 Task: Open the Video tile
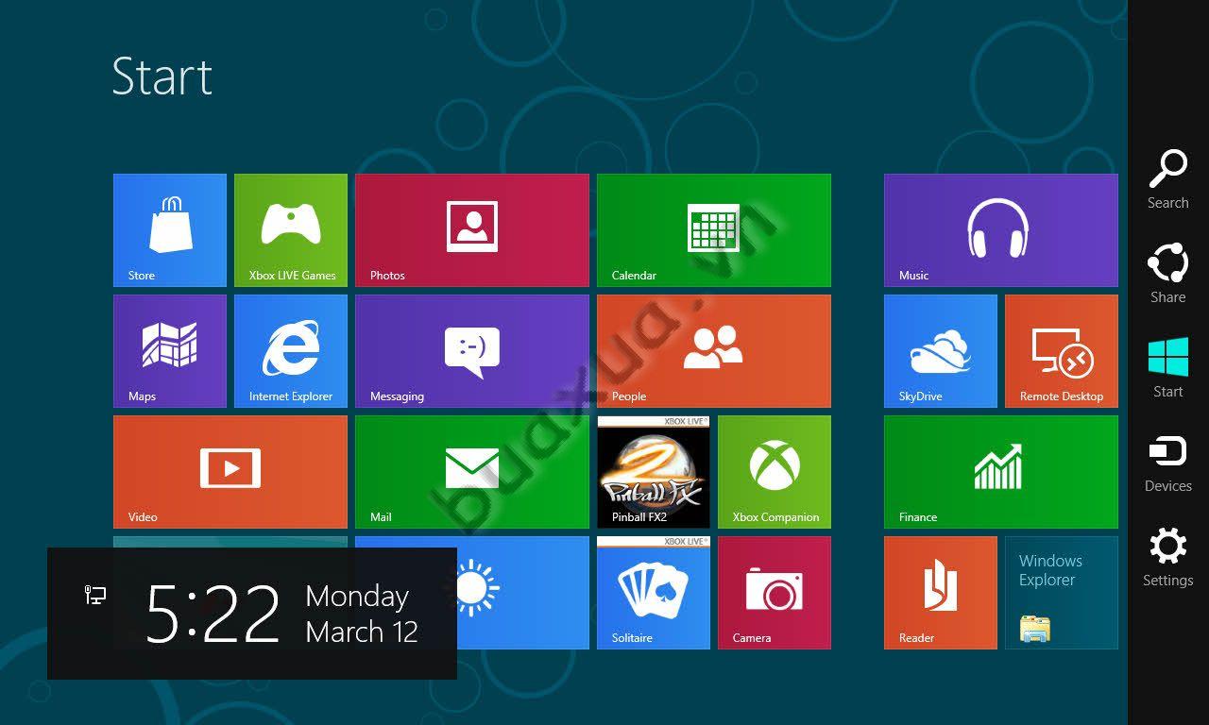(x=230, y=472)
